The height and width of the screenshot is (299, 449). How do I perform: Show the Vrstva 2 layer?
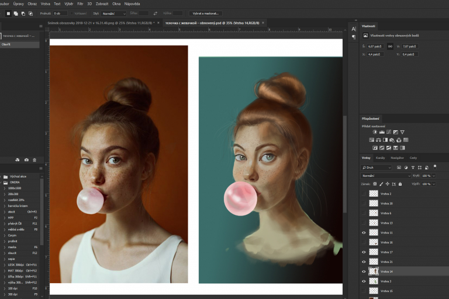pos(364,194)
